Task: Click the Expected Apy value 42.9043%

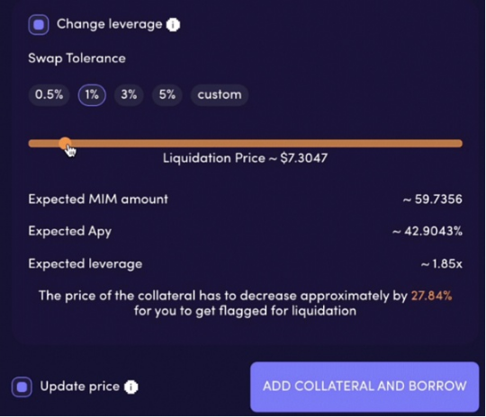Action: pos(427,231)
